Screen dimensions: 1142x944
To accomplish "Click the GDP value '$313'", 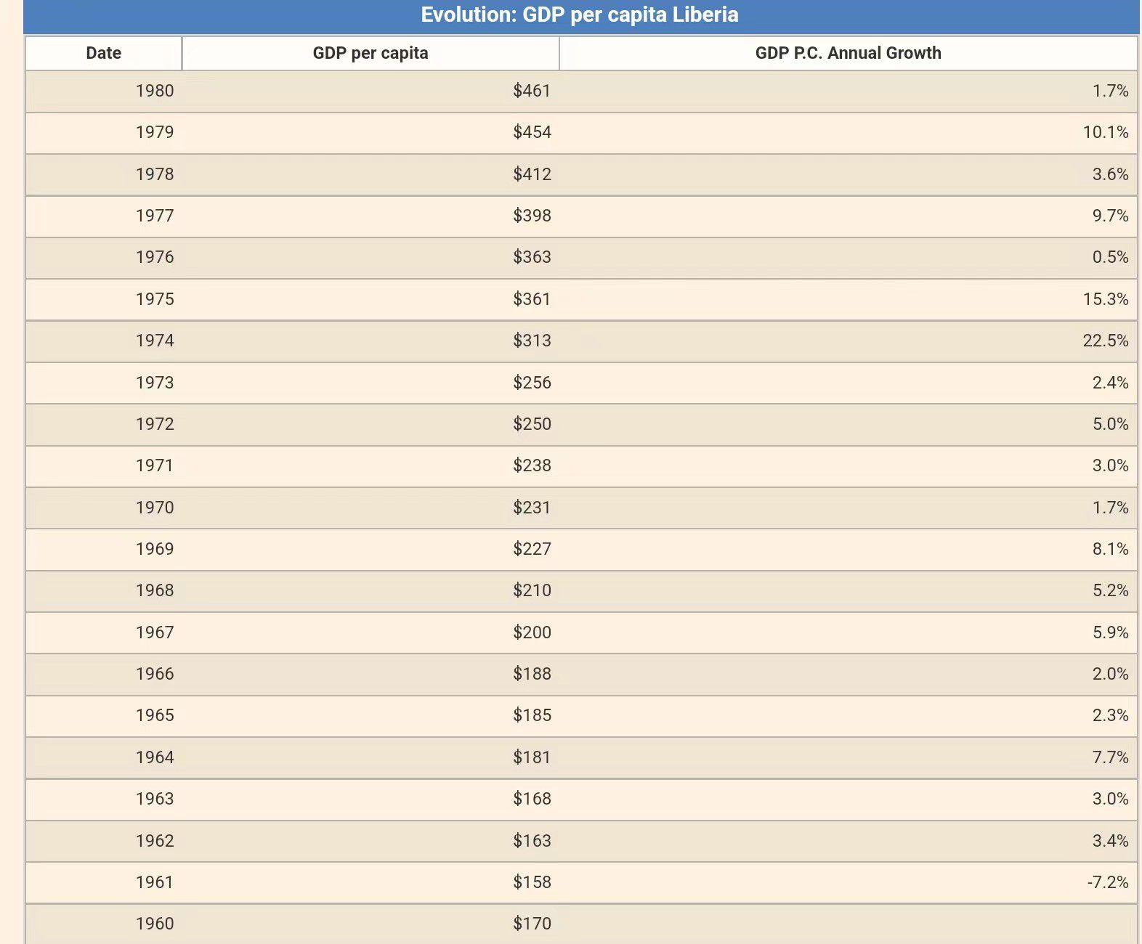I will (532, 341).
